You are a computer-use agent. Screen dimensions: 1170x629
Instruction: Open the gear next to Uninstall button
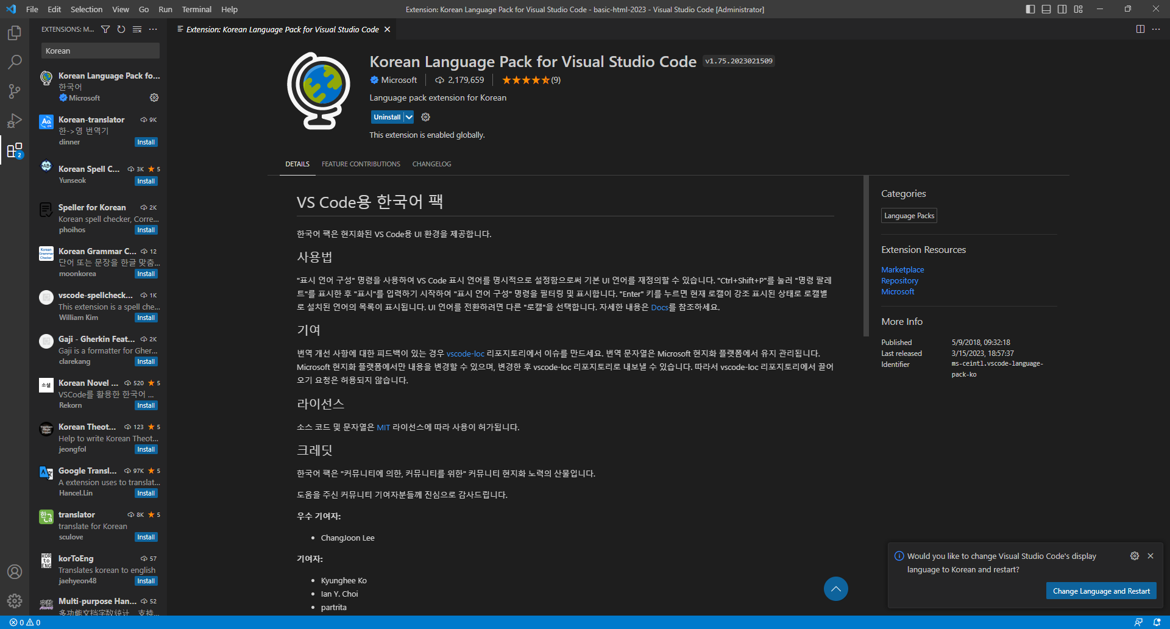pos(425,117)
